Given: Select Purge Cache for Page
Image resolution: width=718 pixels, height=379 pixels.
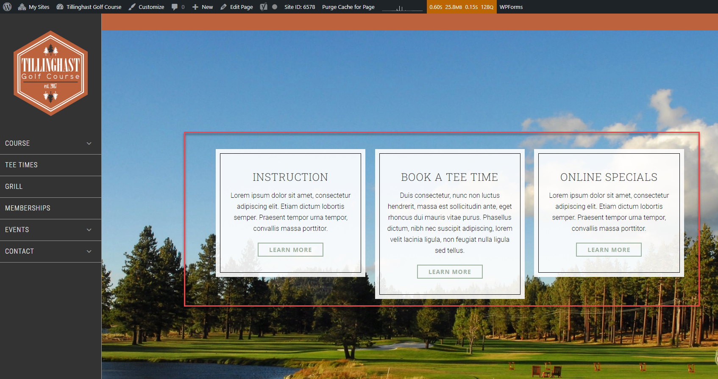Looking at the screenshot, I should point(348,7).
